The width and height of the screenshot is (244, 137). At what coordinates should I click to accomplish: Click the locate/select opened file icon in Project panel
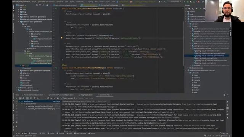(37, 5)
